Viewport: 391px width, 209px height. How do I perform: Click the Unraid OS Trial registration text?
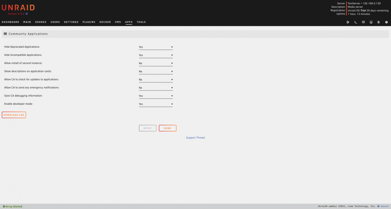pyautogui.click(x=368, y=11)
